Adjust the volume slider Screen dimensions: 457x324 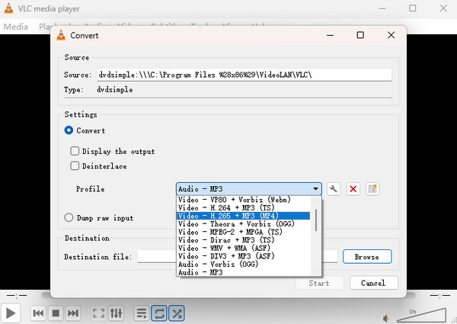pos(421,316)
